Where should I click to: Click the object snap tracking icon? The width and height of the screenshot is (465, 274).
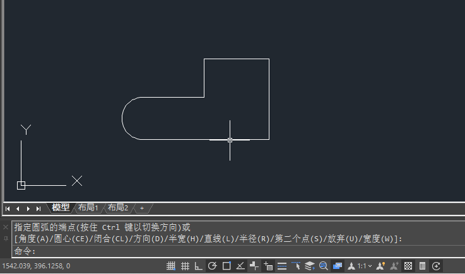pos(240,266)
